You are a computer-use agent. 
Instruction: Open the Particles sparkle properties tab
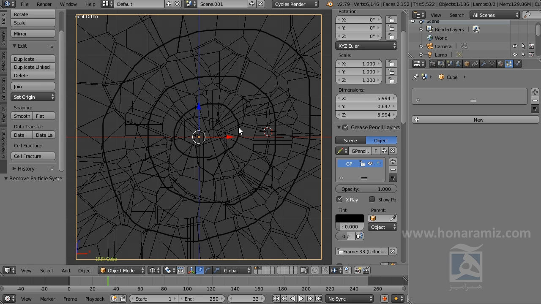click(x=509, y=64)
